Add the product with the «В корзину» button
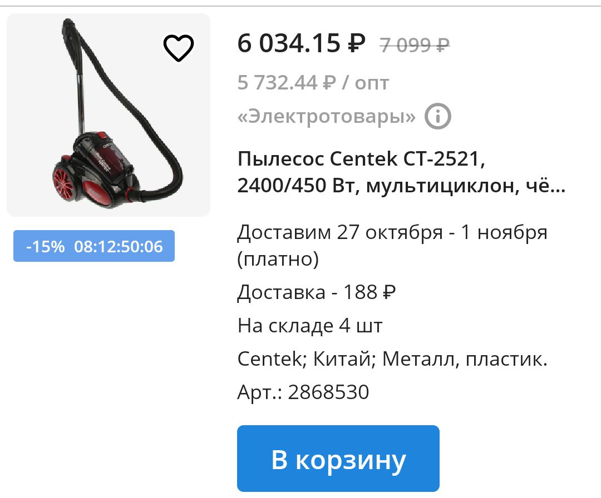 coord(338,458)
